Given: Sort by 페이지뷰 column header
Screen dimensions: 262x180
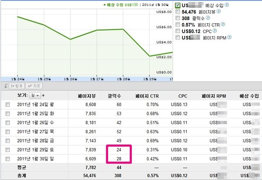Looking at the screenshot, I should (87, 96).
